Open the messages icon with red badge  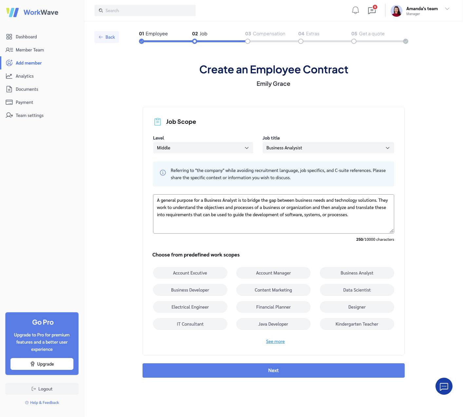click(x=372, y=10)
